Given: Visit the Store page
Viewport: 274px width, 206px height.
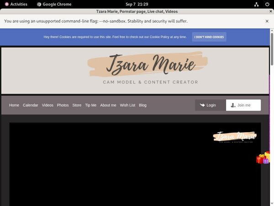Looking at the screenshot, I should 77,105.
